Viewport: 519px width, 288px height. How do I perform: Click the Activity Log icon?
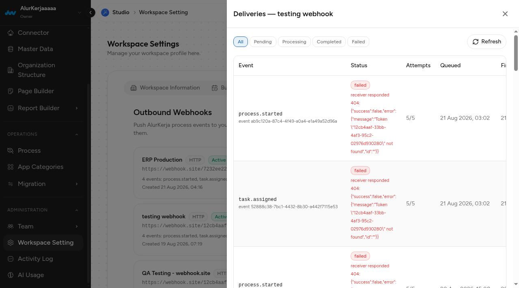pyautogui.click(x=11, y=259)
